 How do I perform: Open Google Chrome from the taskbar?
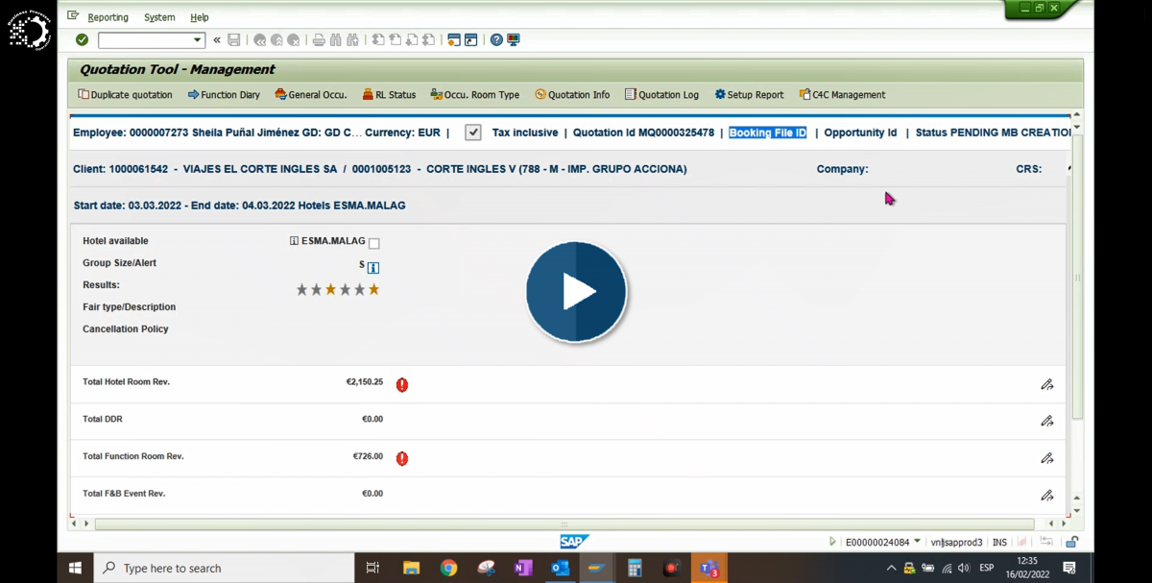click(448, 569)
